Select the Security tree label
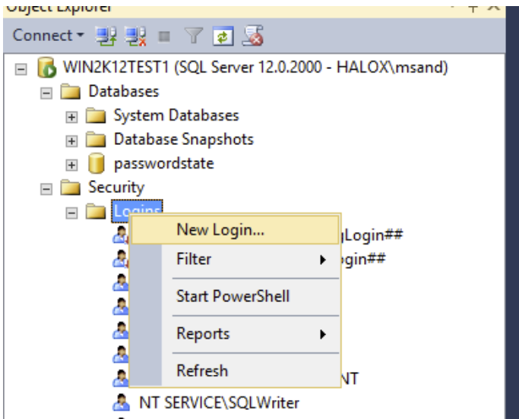 [116, 187]
